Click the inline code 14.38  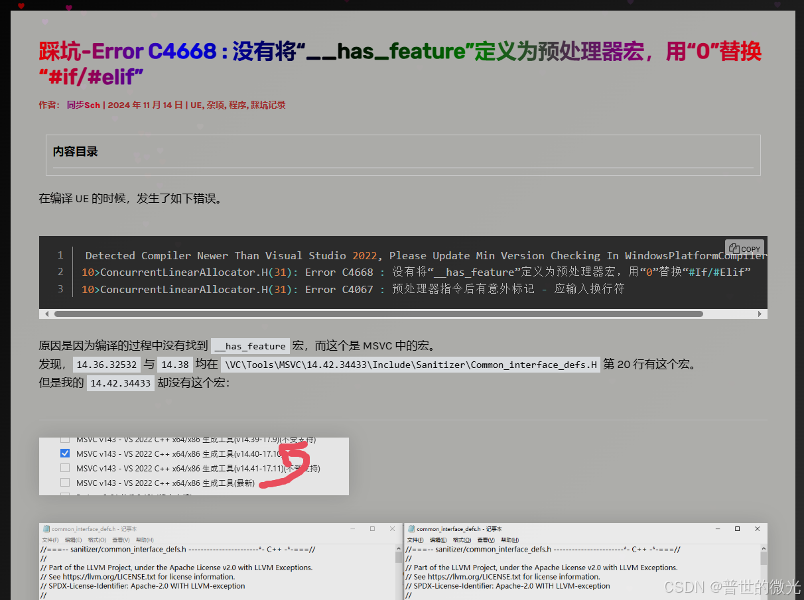(175, 365)
